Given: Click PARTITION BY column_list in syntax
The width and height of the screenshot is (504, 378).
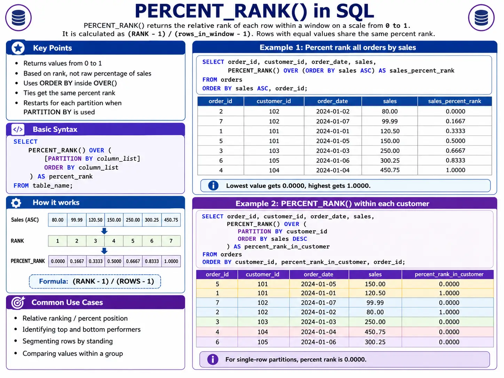Looking at the screenshot, I should 92,159.
